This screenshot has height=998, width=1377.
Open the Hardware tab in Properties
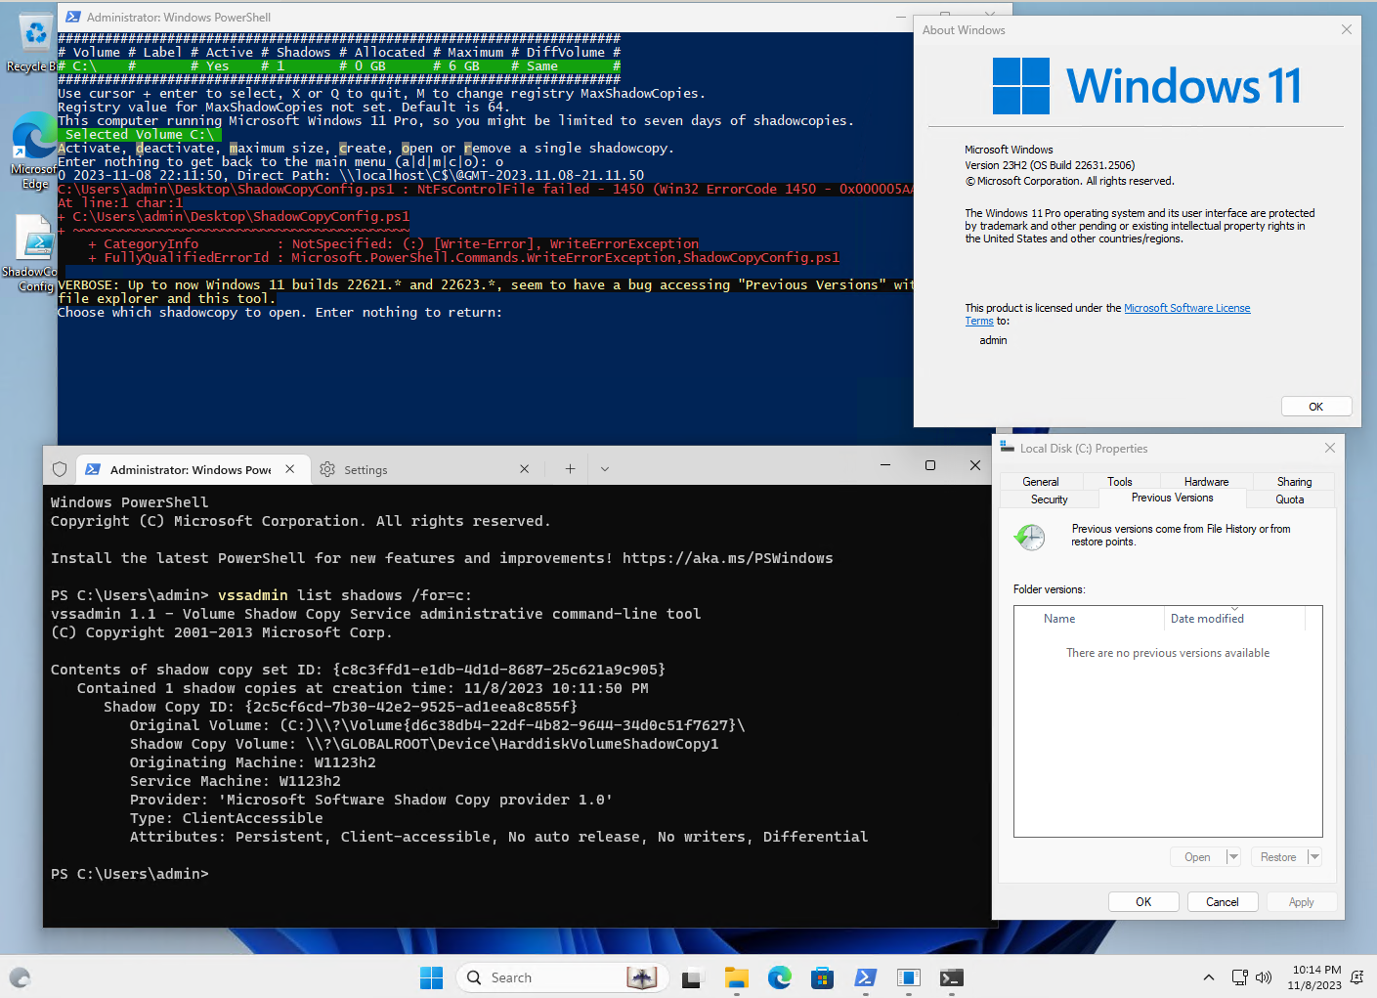[x=1206, y=482]
